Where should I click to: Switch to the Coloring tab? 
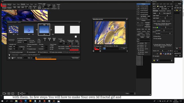pyautogui.click(x=144, y=31)
